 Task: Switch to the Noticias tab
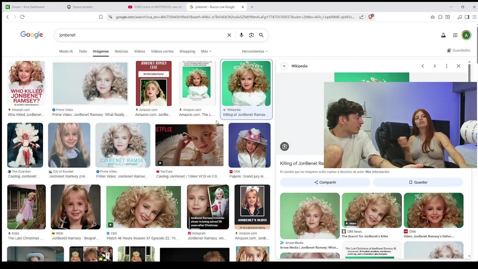point(121,51)
